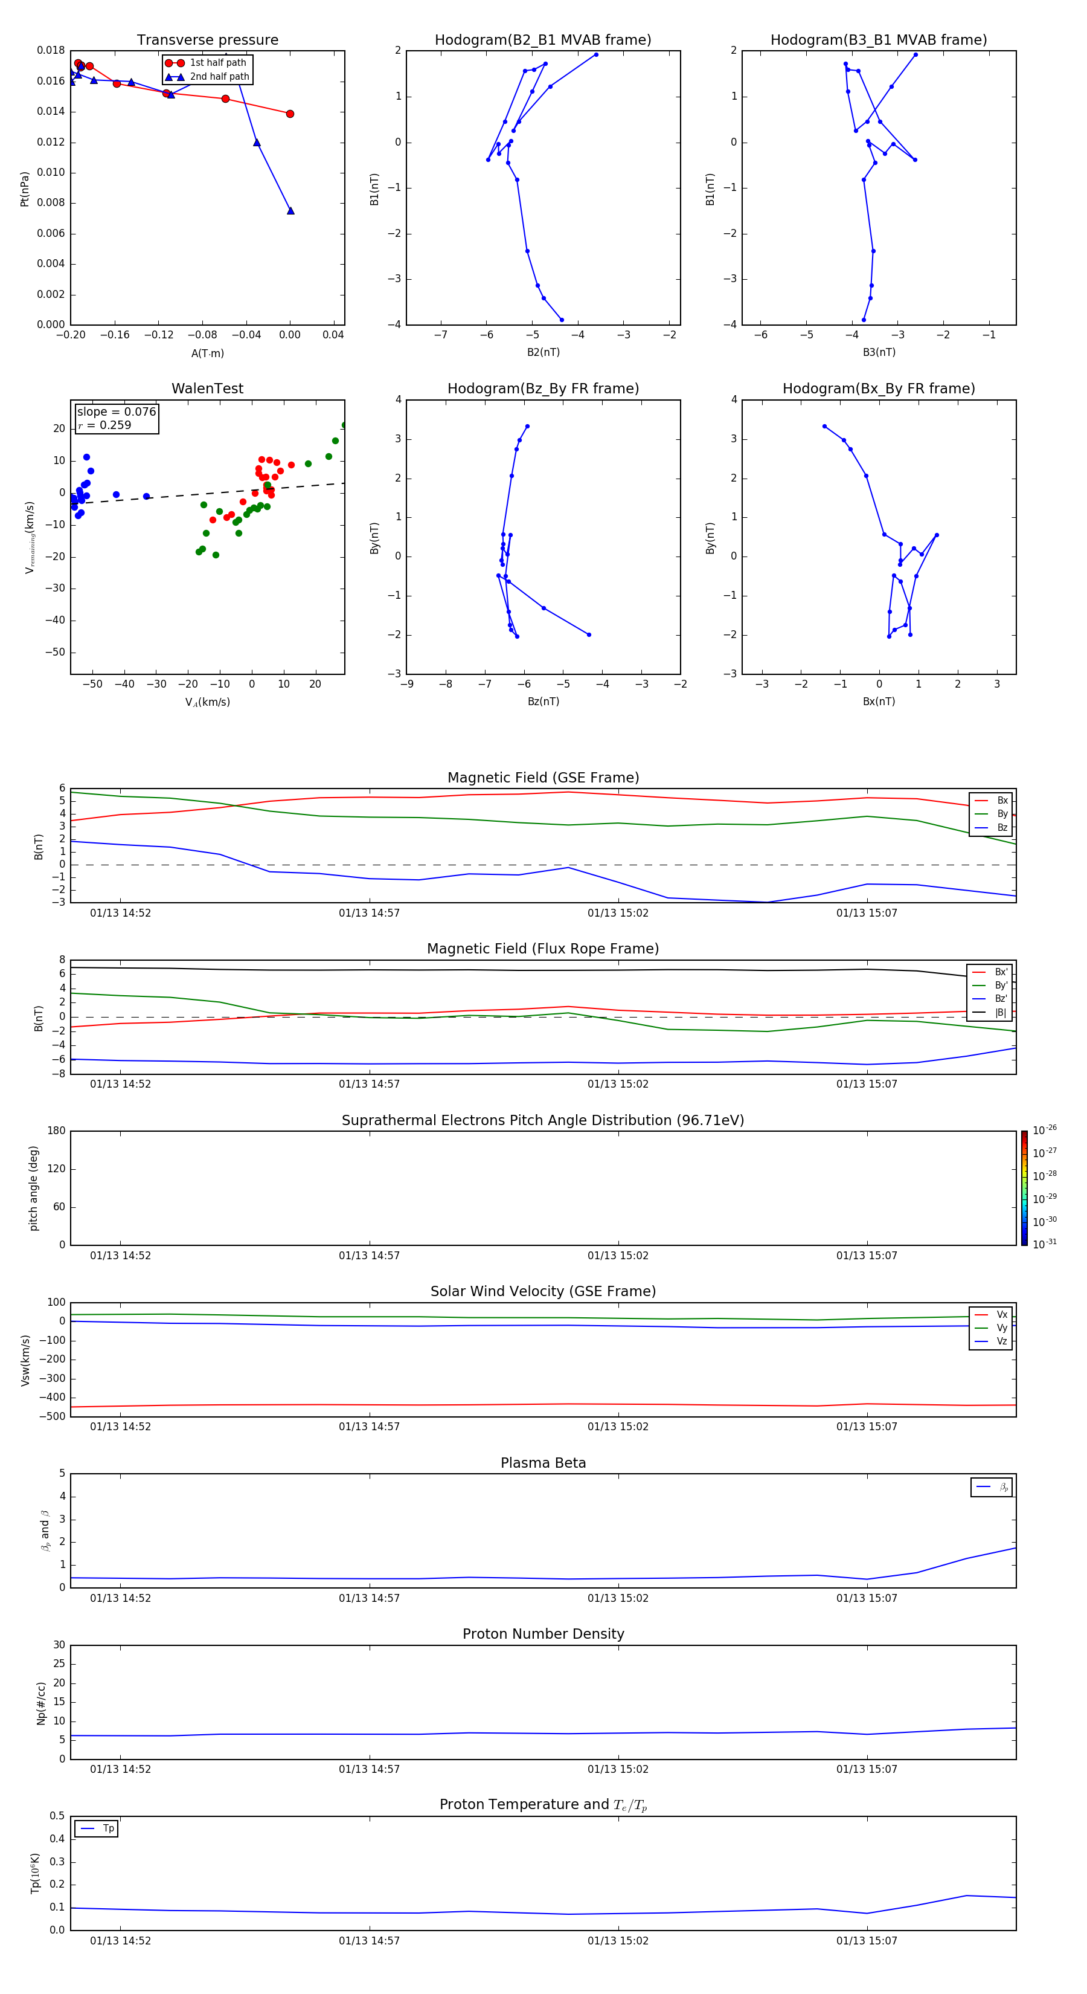This screenshot has height=1994, width=1087.
Task: Select the "WalenTest" plot title
Action: click(x=207, y=389)
